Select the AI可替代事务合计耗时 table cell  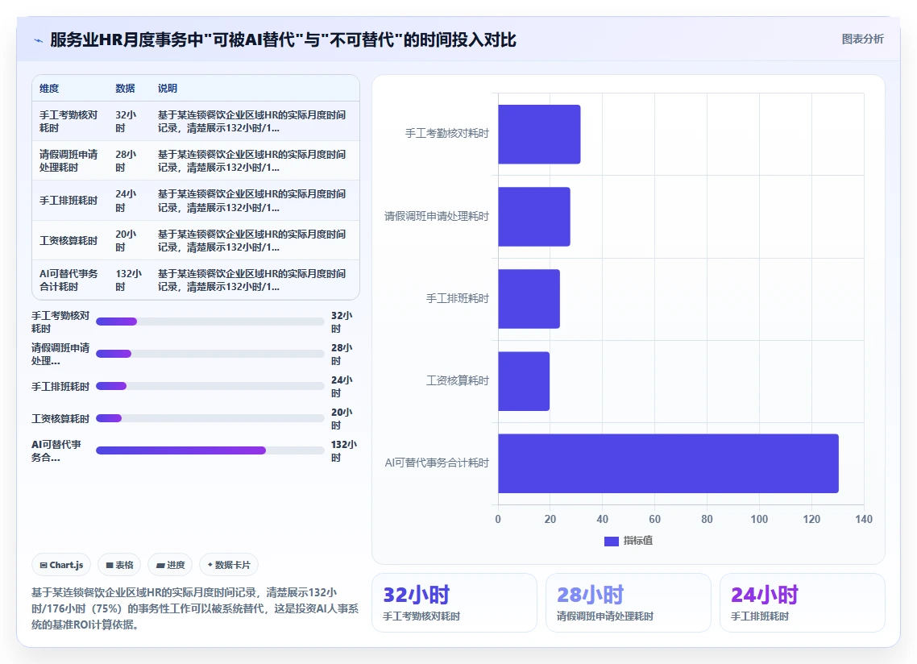coord(68,280)
